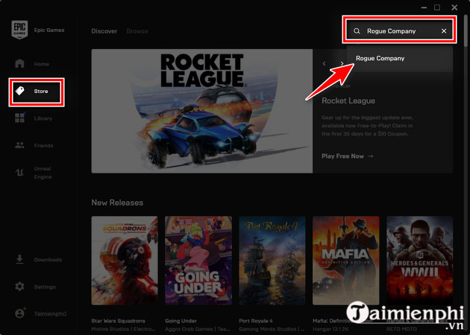
Task: Open the Star Wars Squadrons cover
Action: pos(125,261)
